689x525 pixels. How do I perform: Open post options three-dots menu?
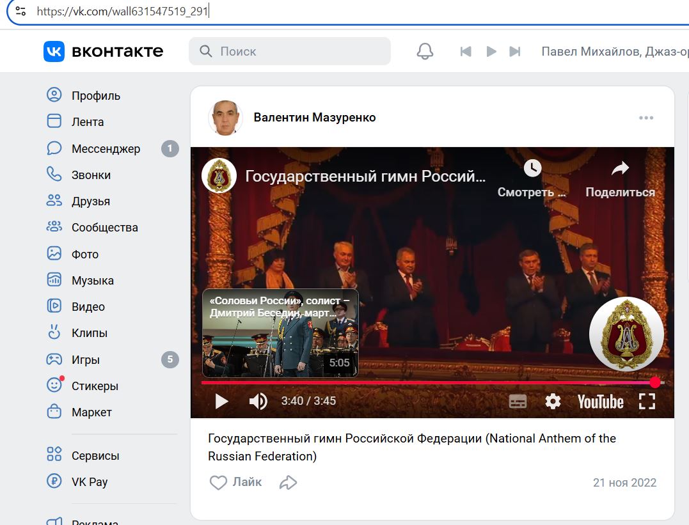(x=646, y=118)
